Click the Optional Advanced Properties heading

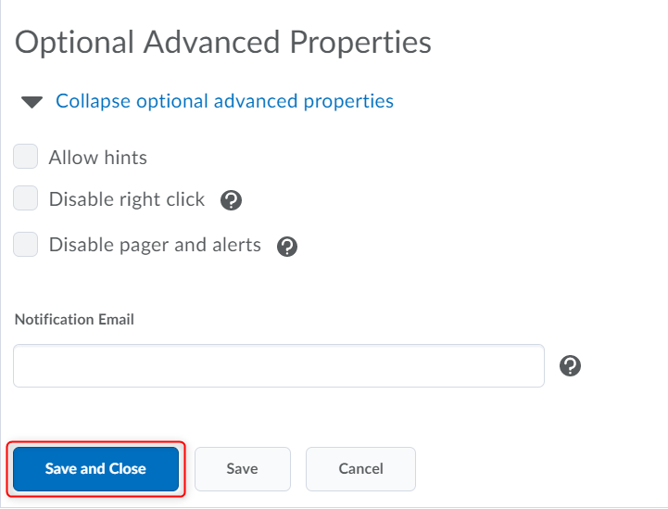click(223, 43)
